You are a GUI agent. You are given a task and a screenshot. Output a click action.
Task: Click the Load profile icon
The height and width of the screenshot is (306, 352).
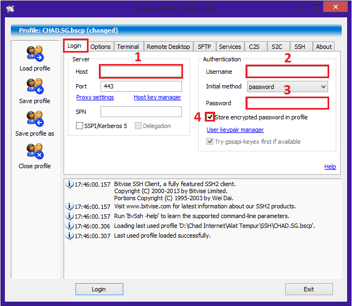point(35,53)
